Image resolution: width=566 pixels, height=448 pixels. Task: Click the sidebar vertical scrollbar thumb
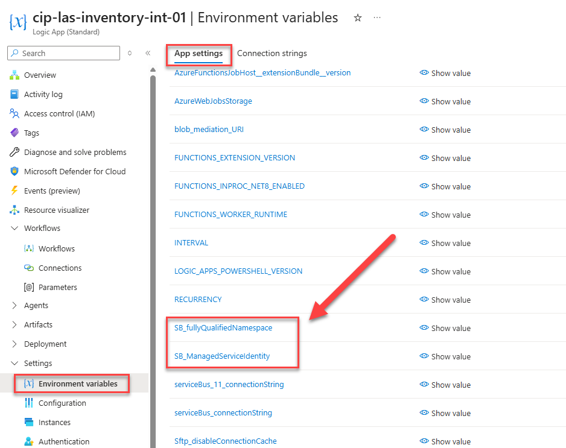point(153,262)
